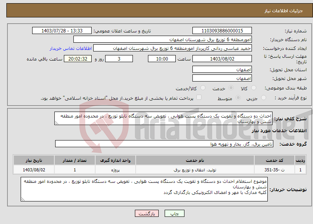Click the row number cell in ردیف column
The height and width of the screenshot is (224, 313).
pyautogui.click(x=300, y=170)
